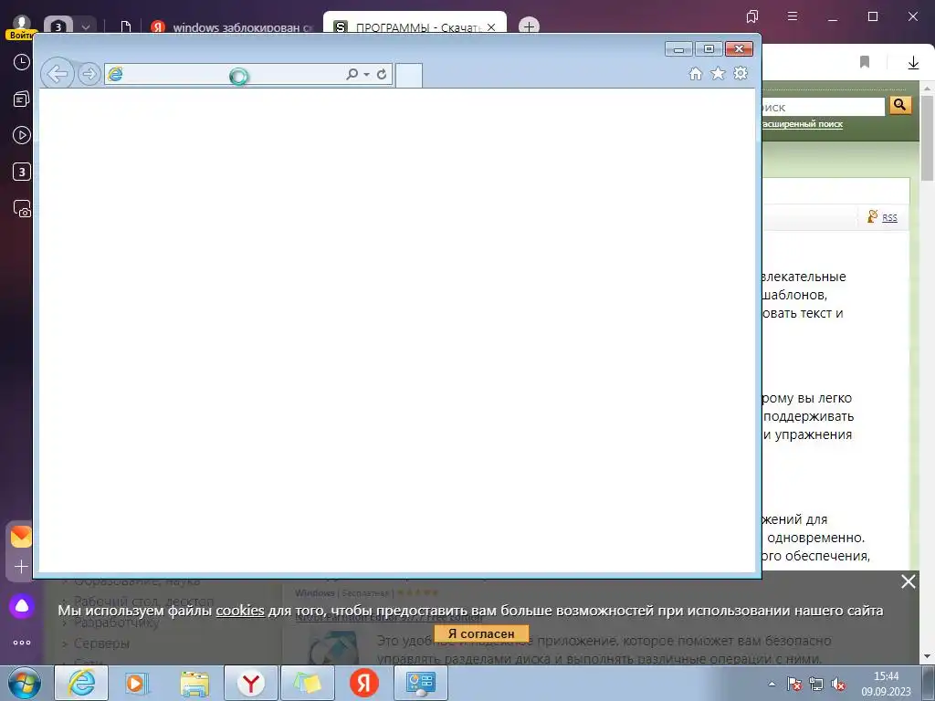The height and width of the screenshot is (701, 935).
Task: Open the collections icon in sidebar
Action: [x=22, y=99]
